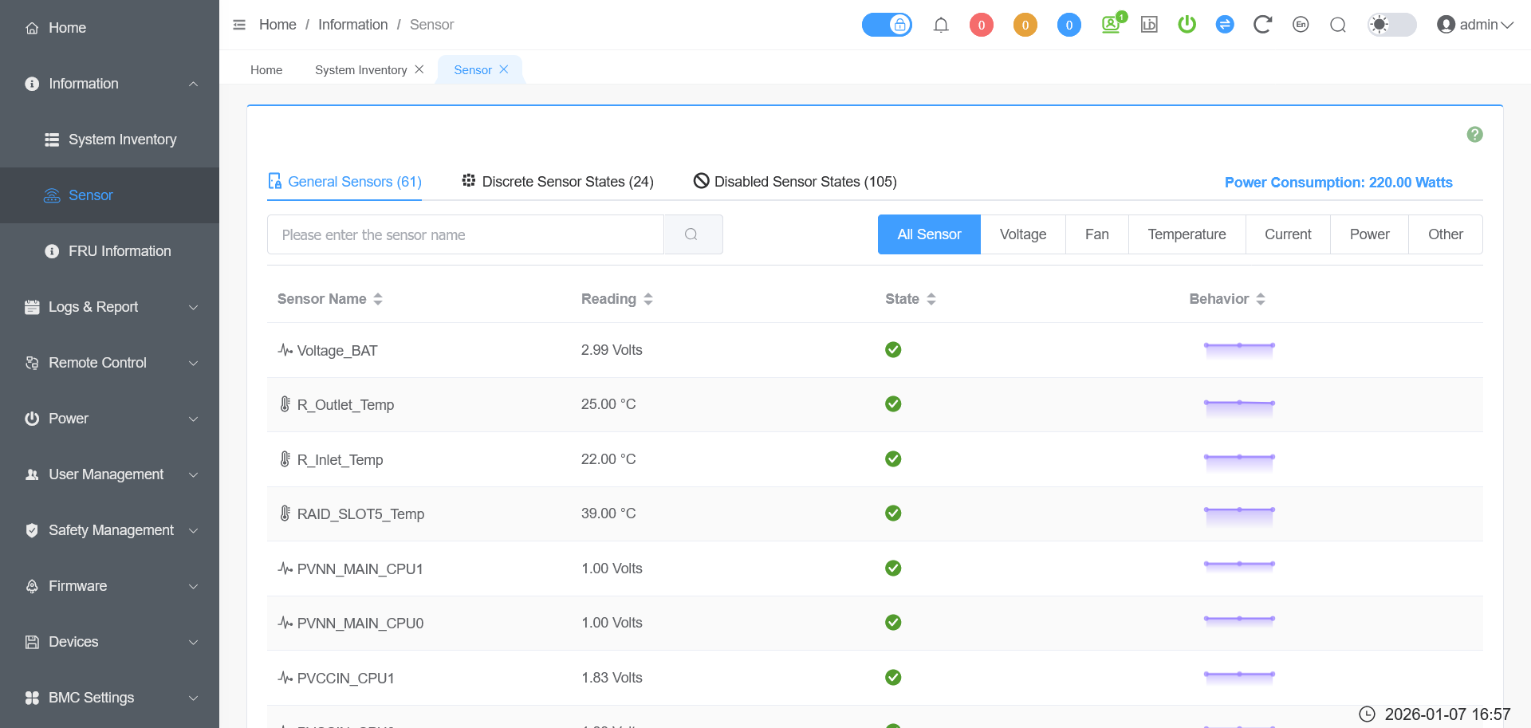
Task: Open the help question mark icon
Action: pos(1474,135)
